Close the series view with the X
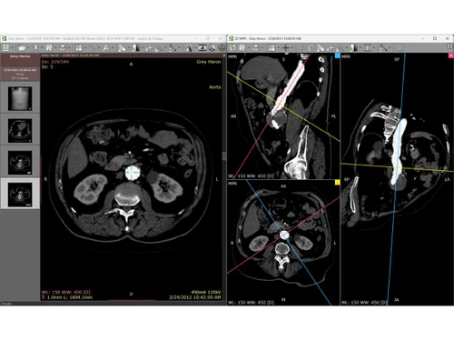The width and height of the screenshot is (454, 341). coord(224,55)
